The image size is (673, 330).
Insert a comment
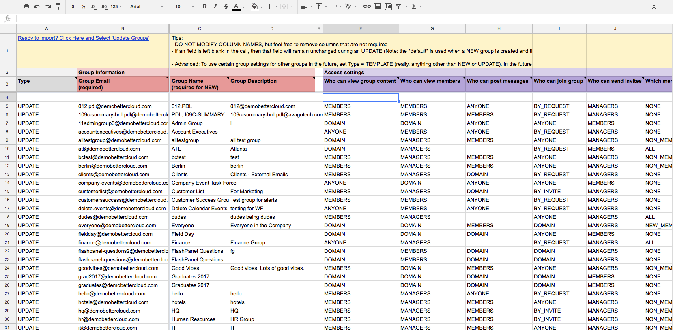click(x=378, y=6)
